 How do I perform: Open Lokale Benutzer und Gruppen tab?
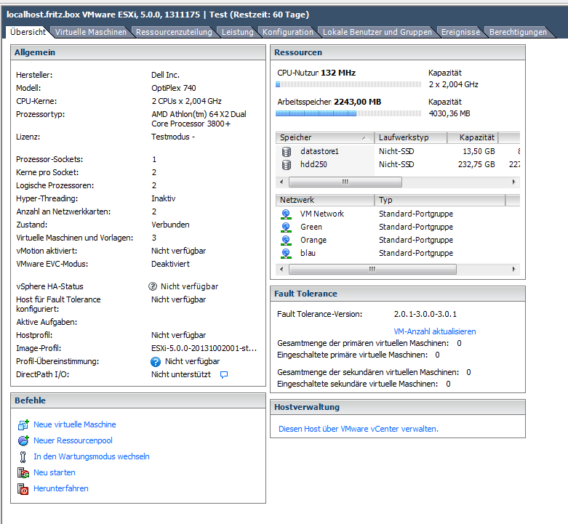click(377, 32)
